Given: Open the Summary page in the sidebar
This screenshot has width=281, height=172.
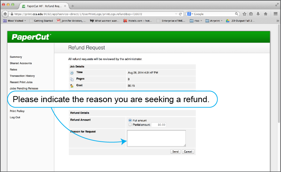Looking at the screenshot, I should pyautogui.click(x=16, y=57).
